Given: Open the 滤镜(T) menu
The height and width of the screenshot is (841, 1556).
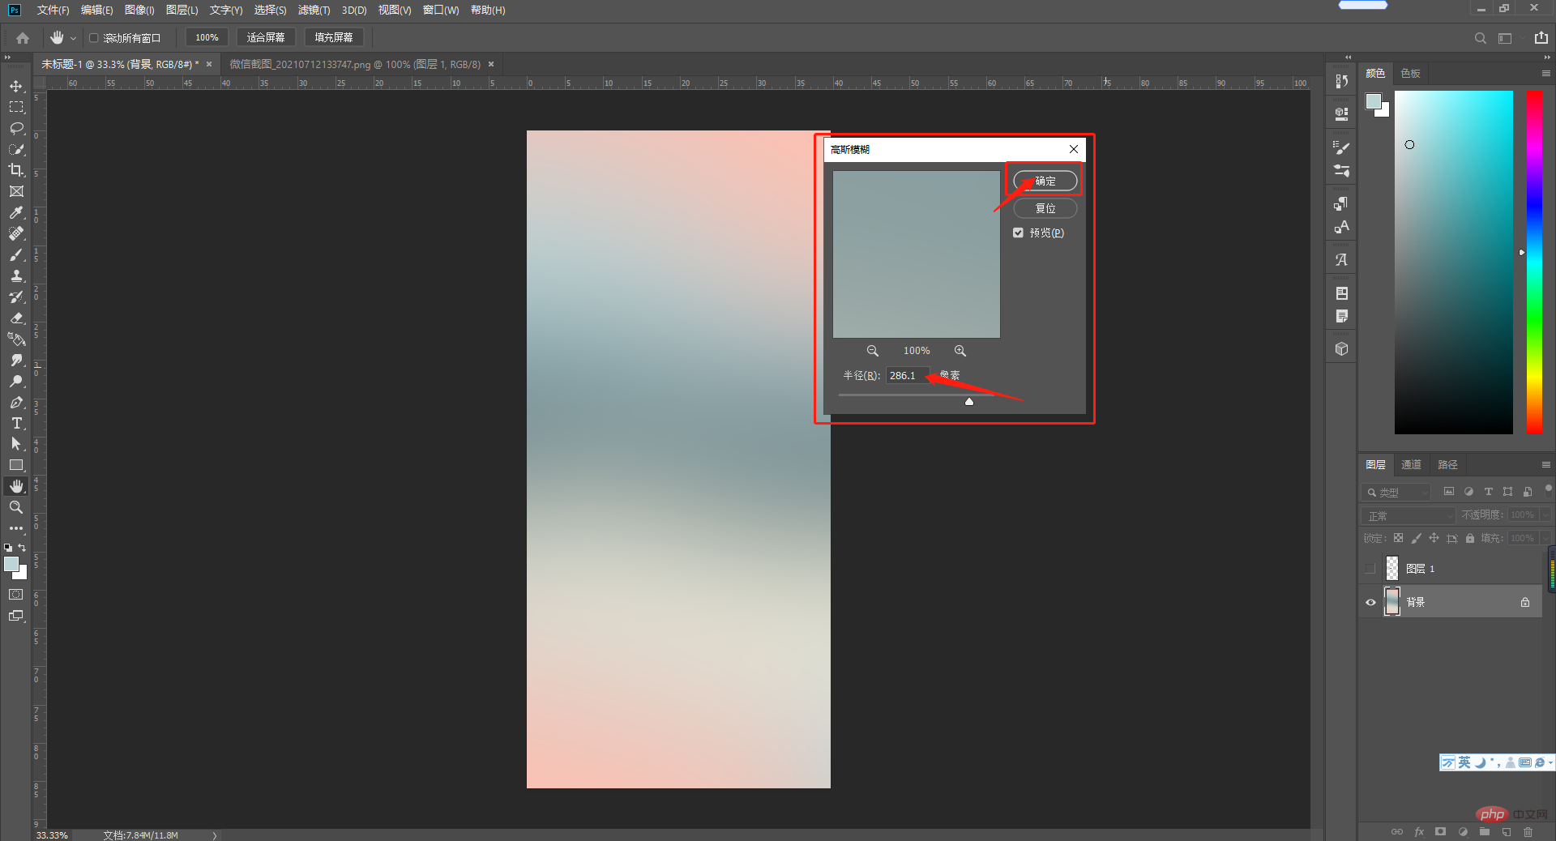Looking at the screenshot, I should (x=314, y=10).
